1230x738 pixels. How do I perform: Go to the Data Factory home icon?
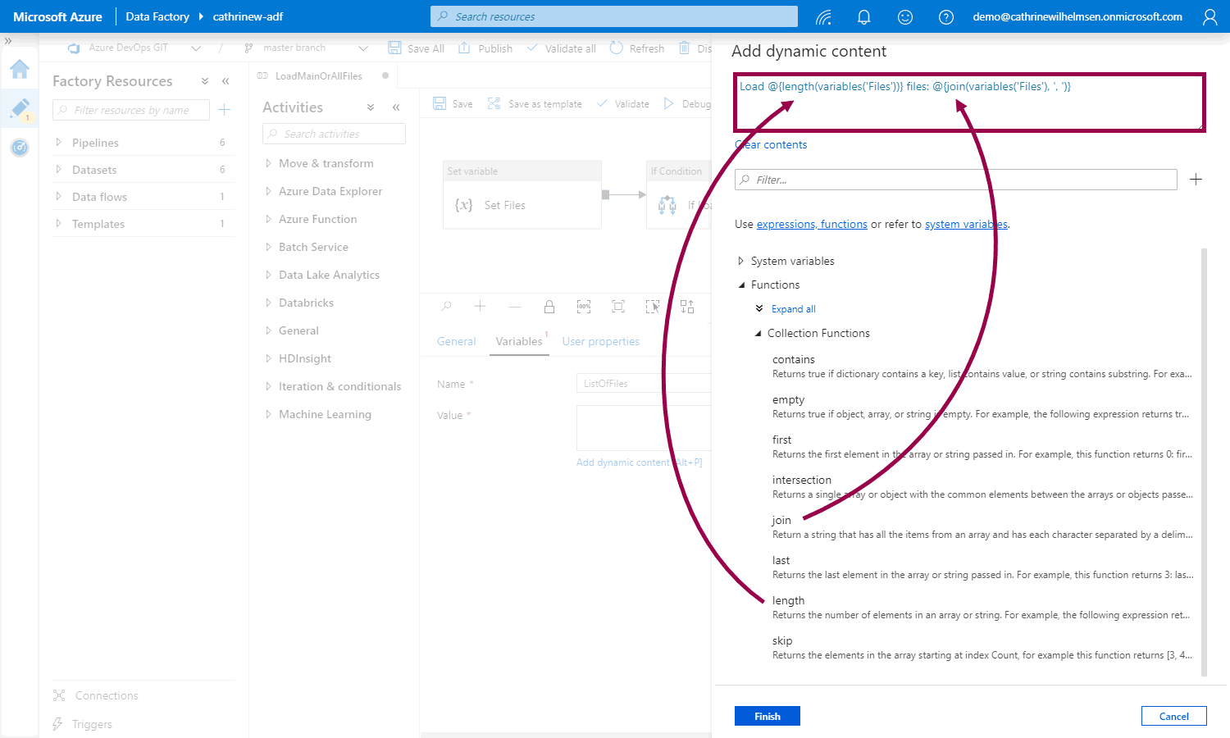[x=20, y=69]
